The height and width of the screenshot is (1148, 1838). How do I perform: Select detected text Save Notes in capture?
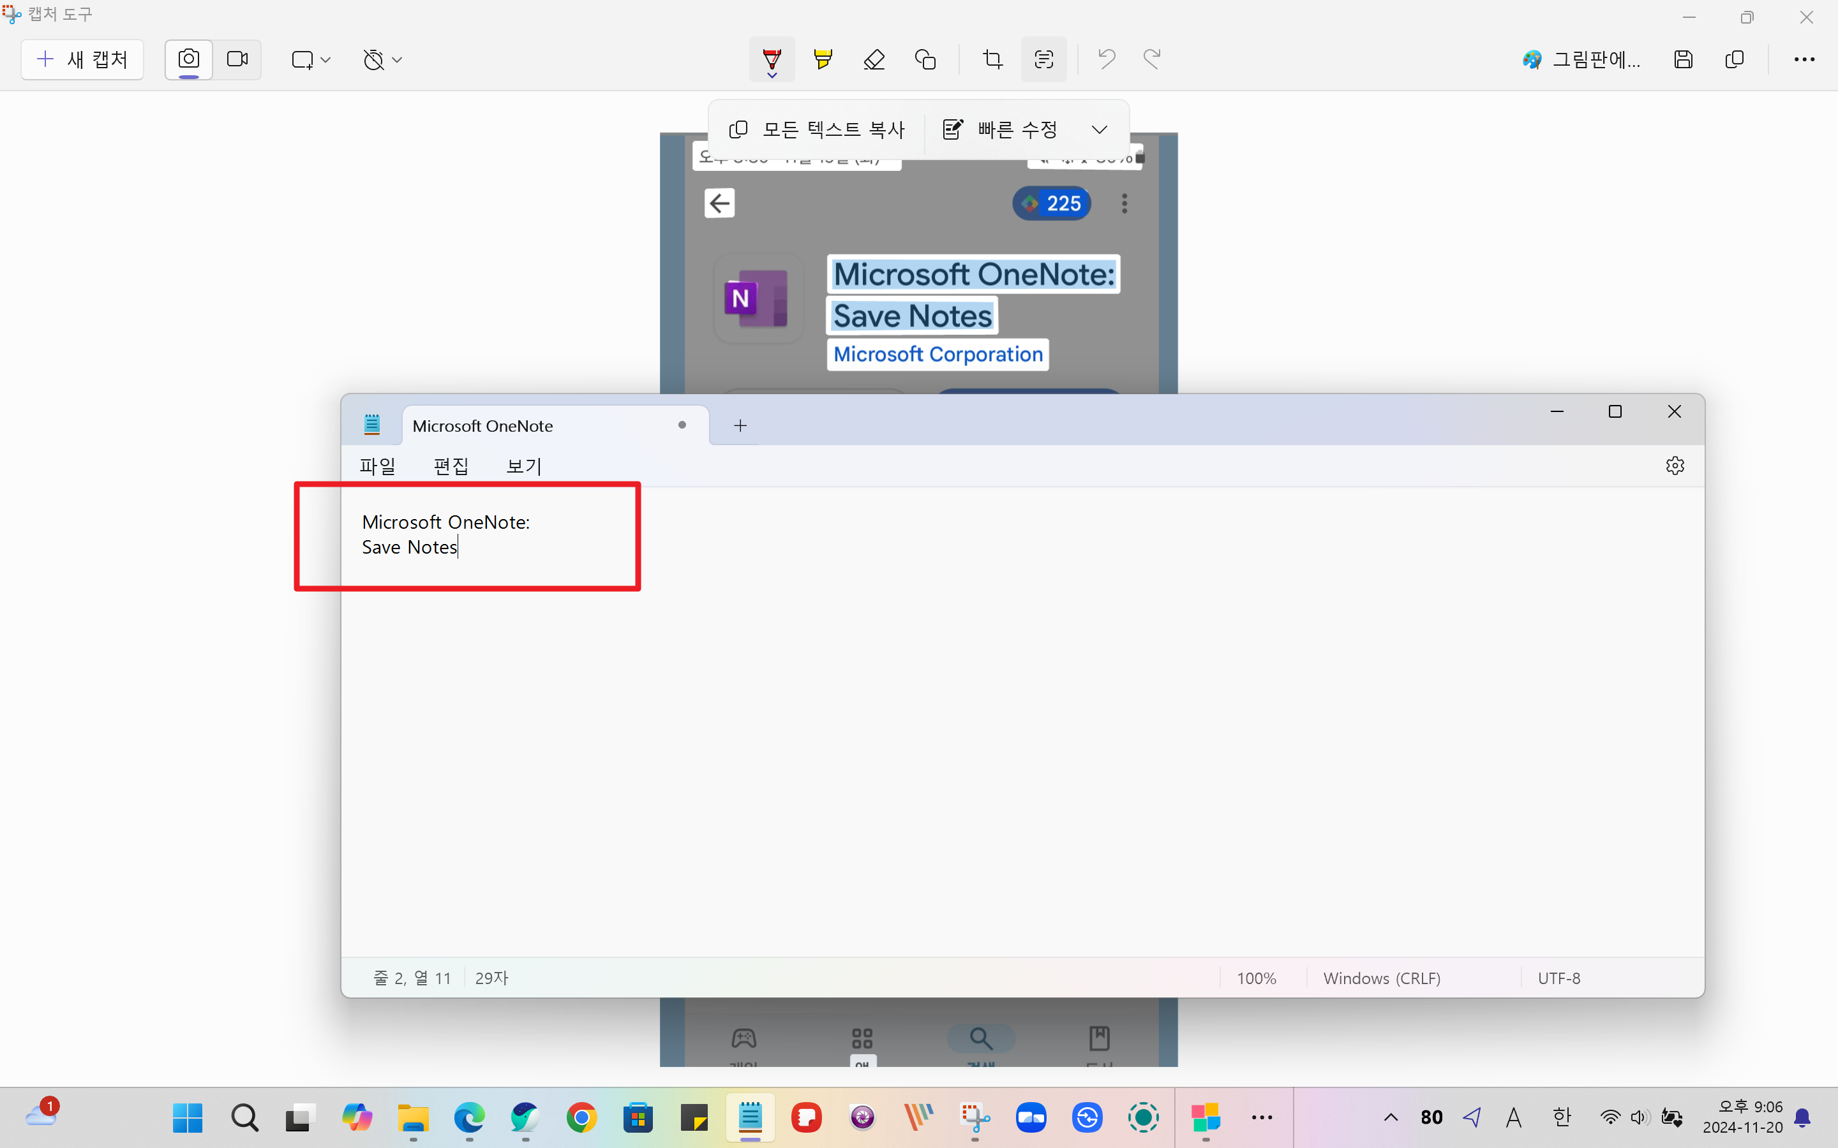coord(912,316)
